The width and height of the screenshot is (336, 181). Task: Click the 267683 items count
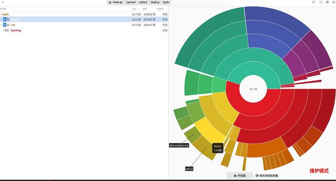(x=149, y=19)
